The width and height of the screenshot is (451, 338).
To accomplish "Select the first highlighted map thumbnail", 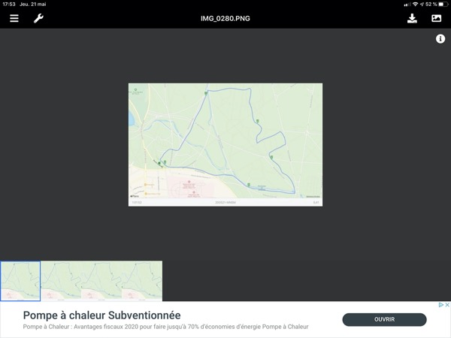I will (x=20, y=281).
